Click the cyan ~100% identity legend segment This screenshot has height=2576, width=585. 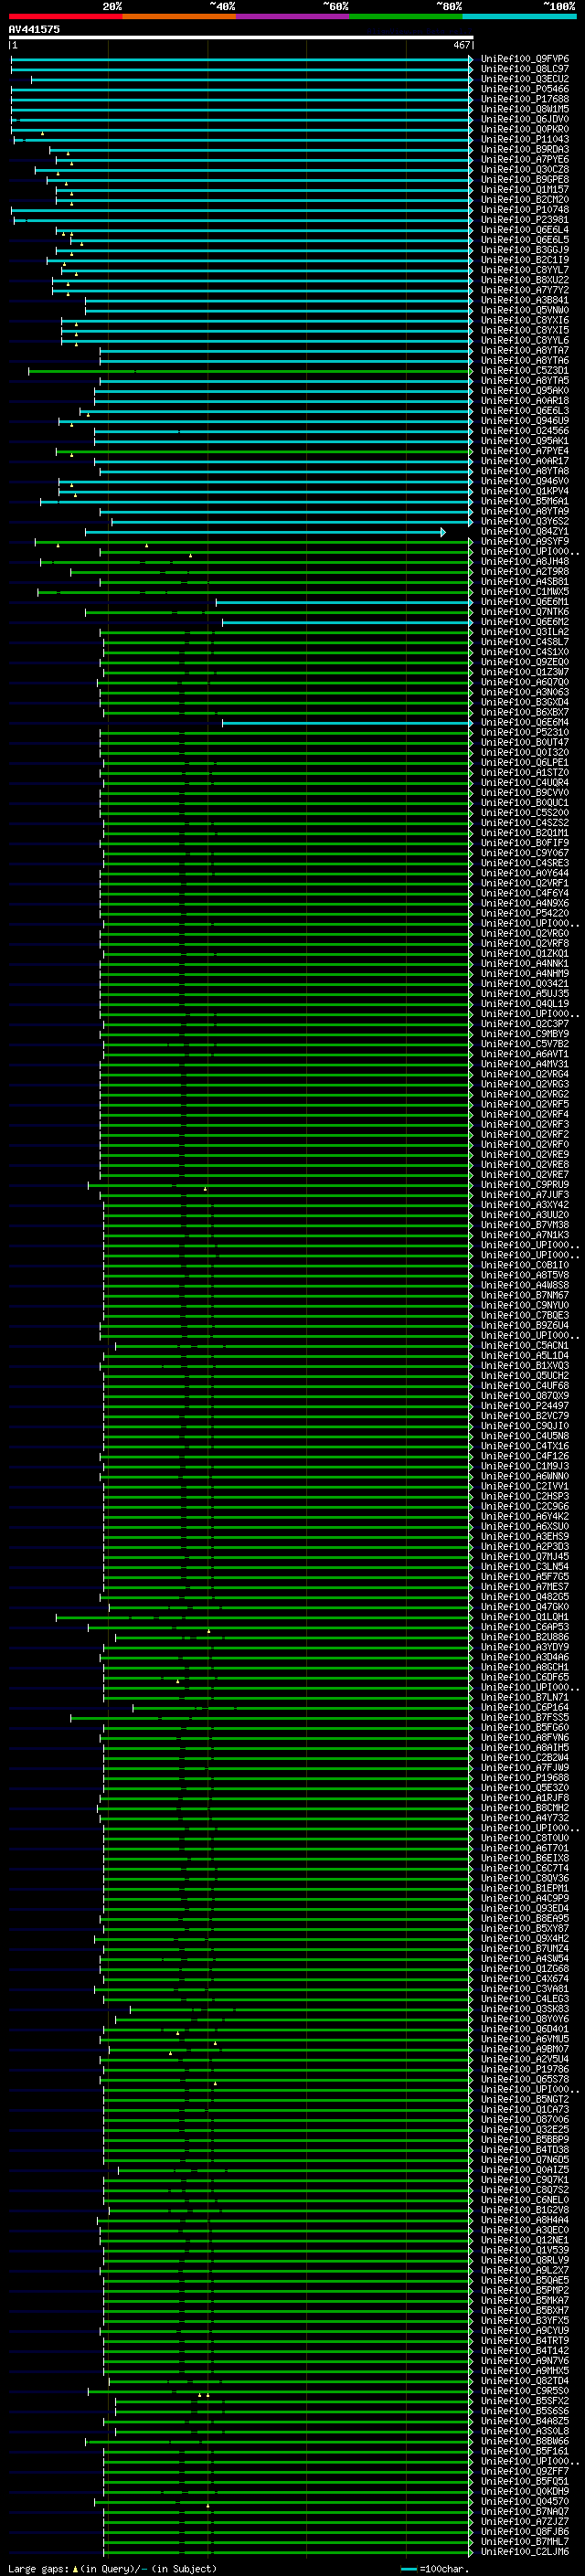519,16
